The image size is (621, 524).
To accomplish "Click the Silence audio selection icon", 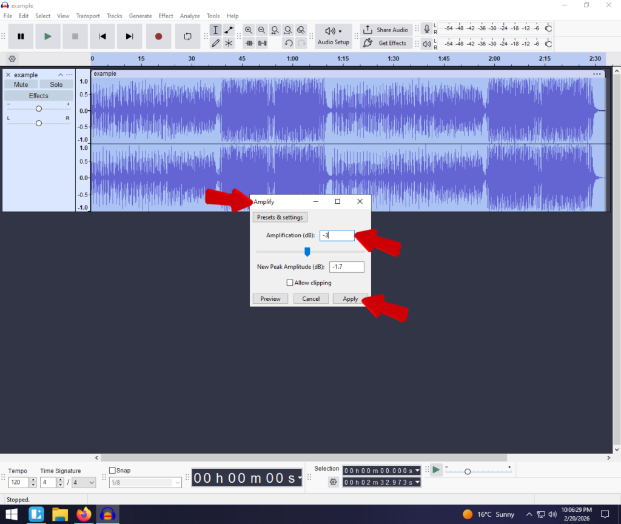I will pyautogui.click(x=263, y=43).
